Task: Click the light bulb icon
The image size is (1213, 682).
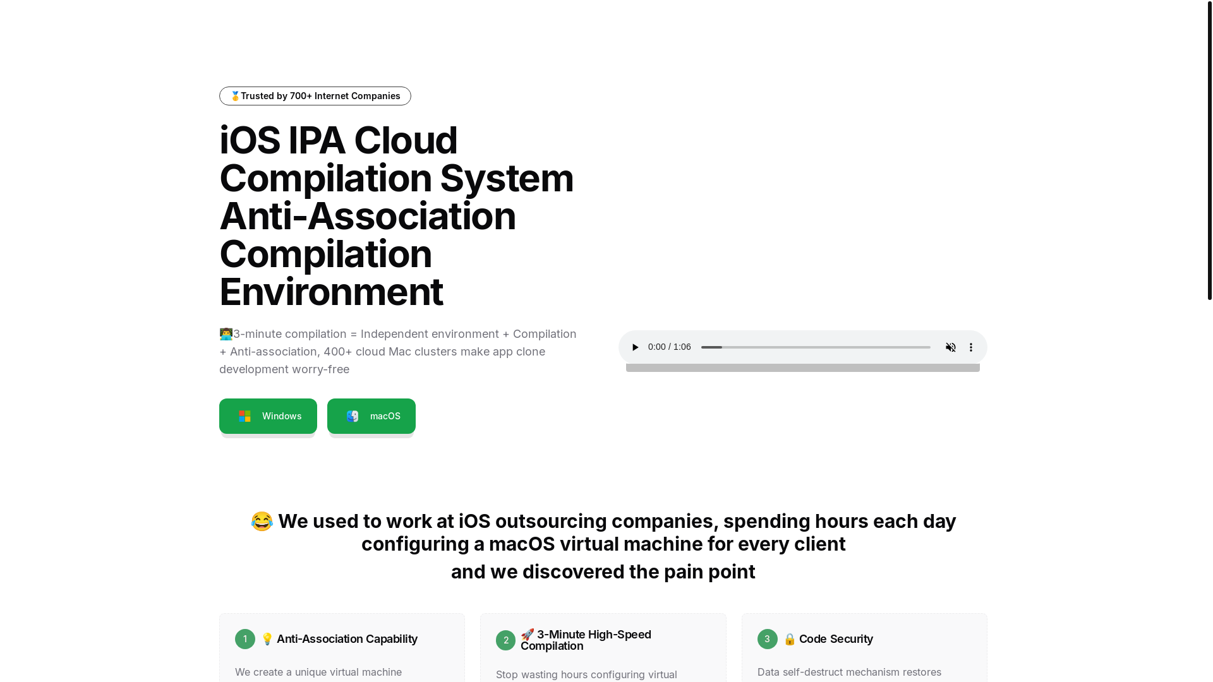Action: 267,639
